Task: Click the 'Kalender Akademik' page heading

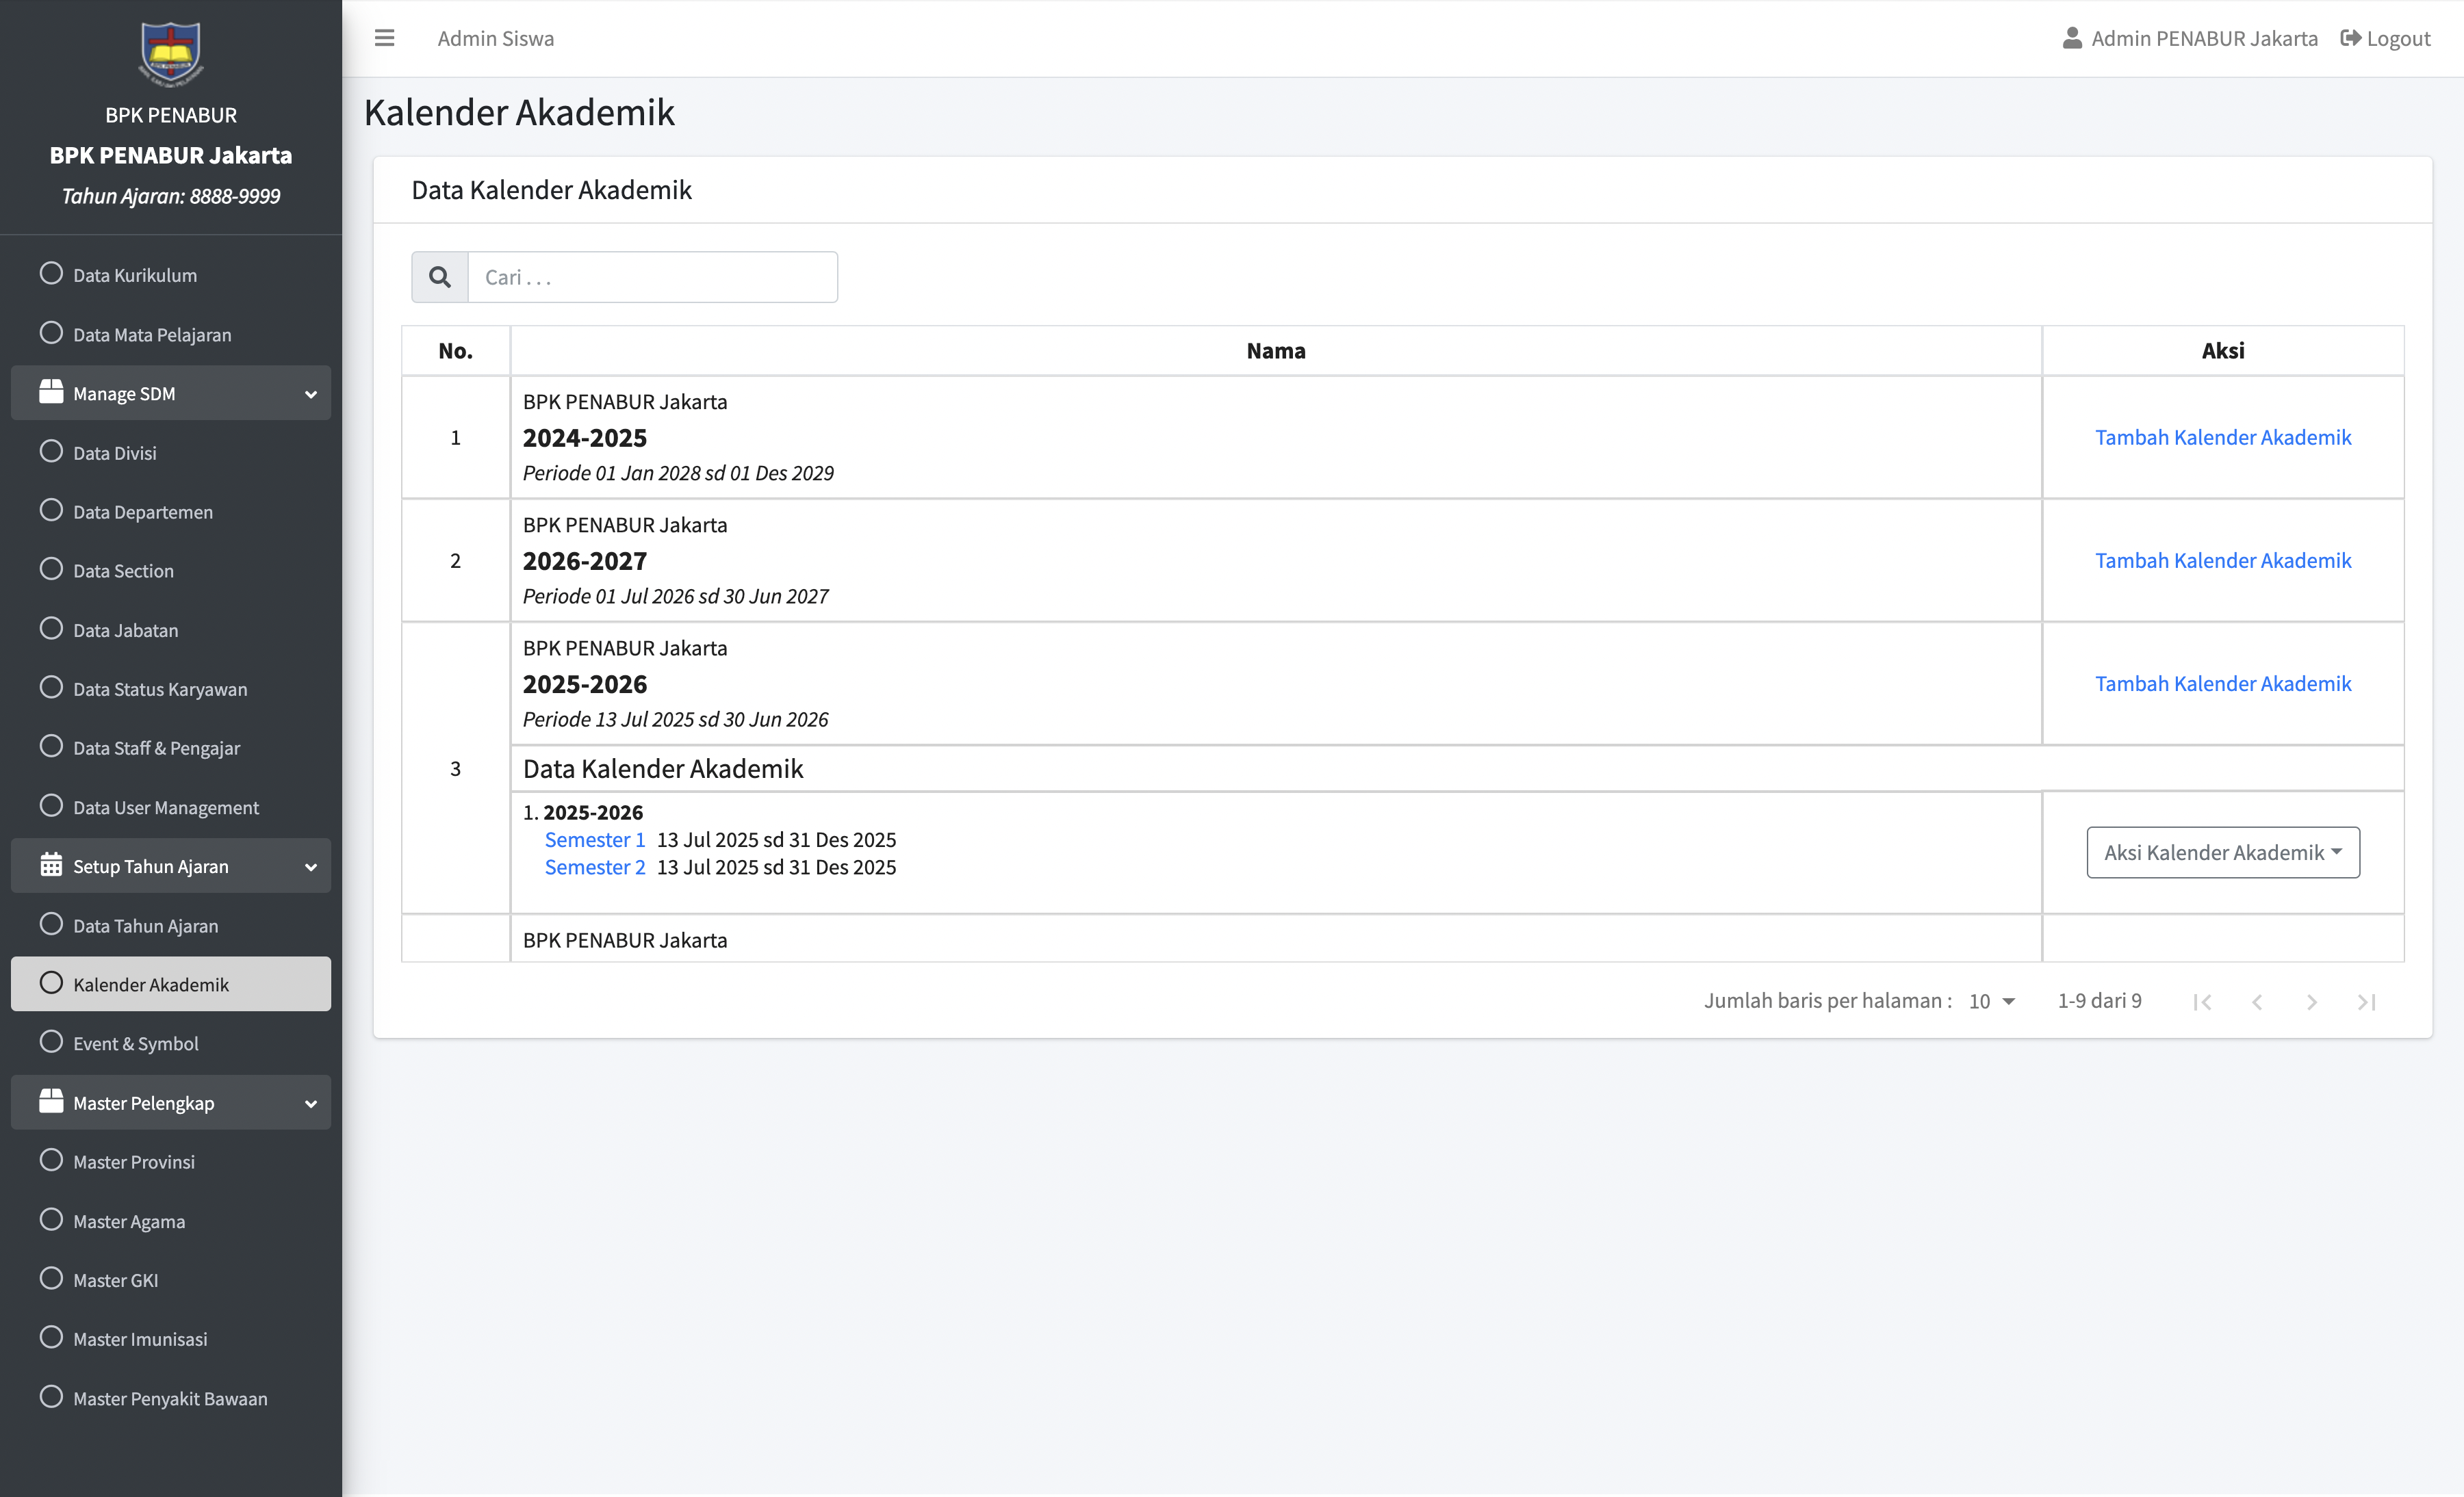Action: pyautogui.click(x=519, y=112)
